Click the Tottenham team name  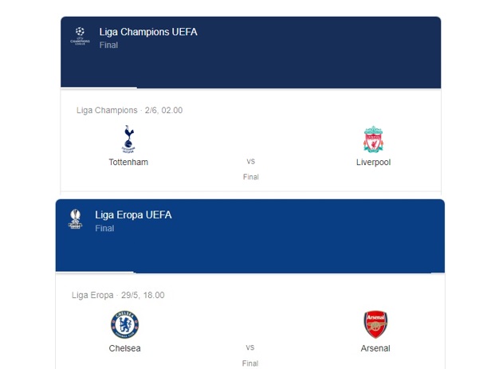pos(128,162)
